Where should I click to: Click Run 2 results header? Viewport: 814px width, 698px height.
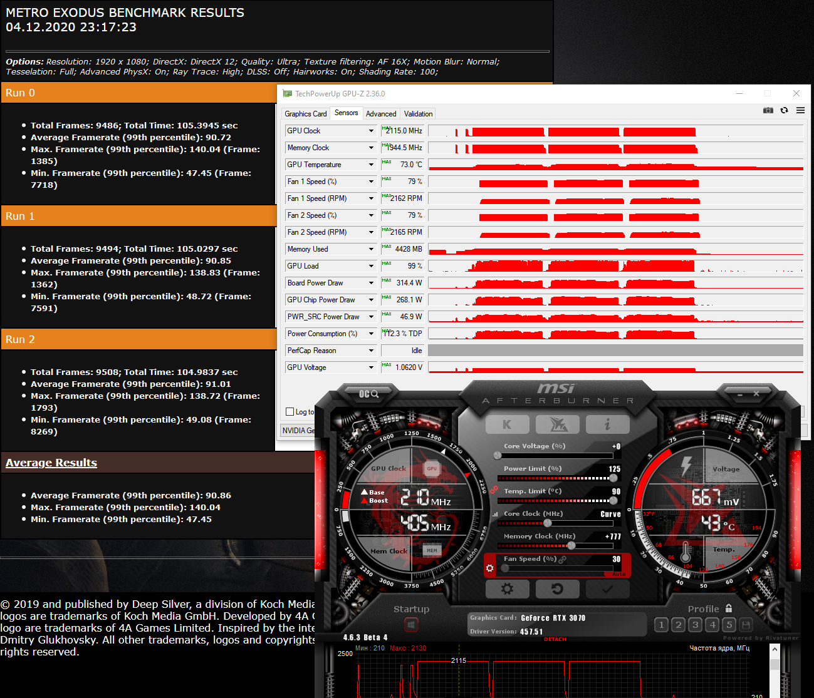click(138, 339)
